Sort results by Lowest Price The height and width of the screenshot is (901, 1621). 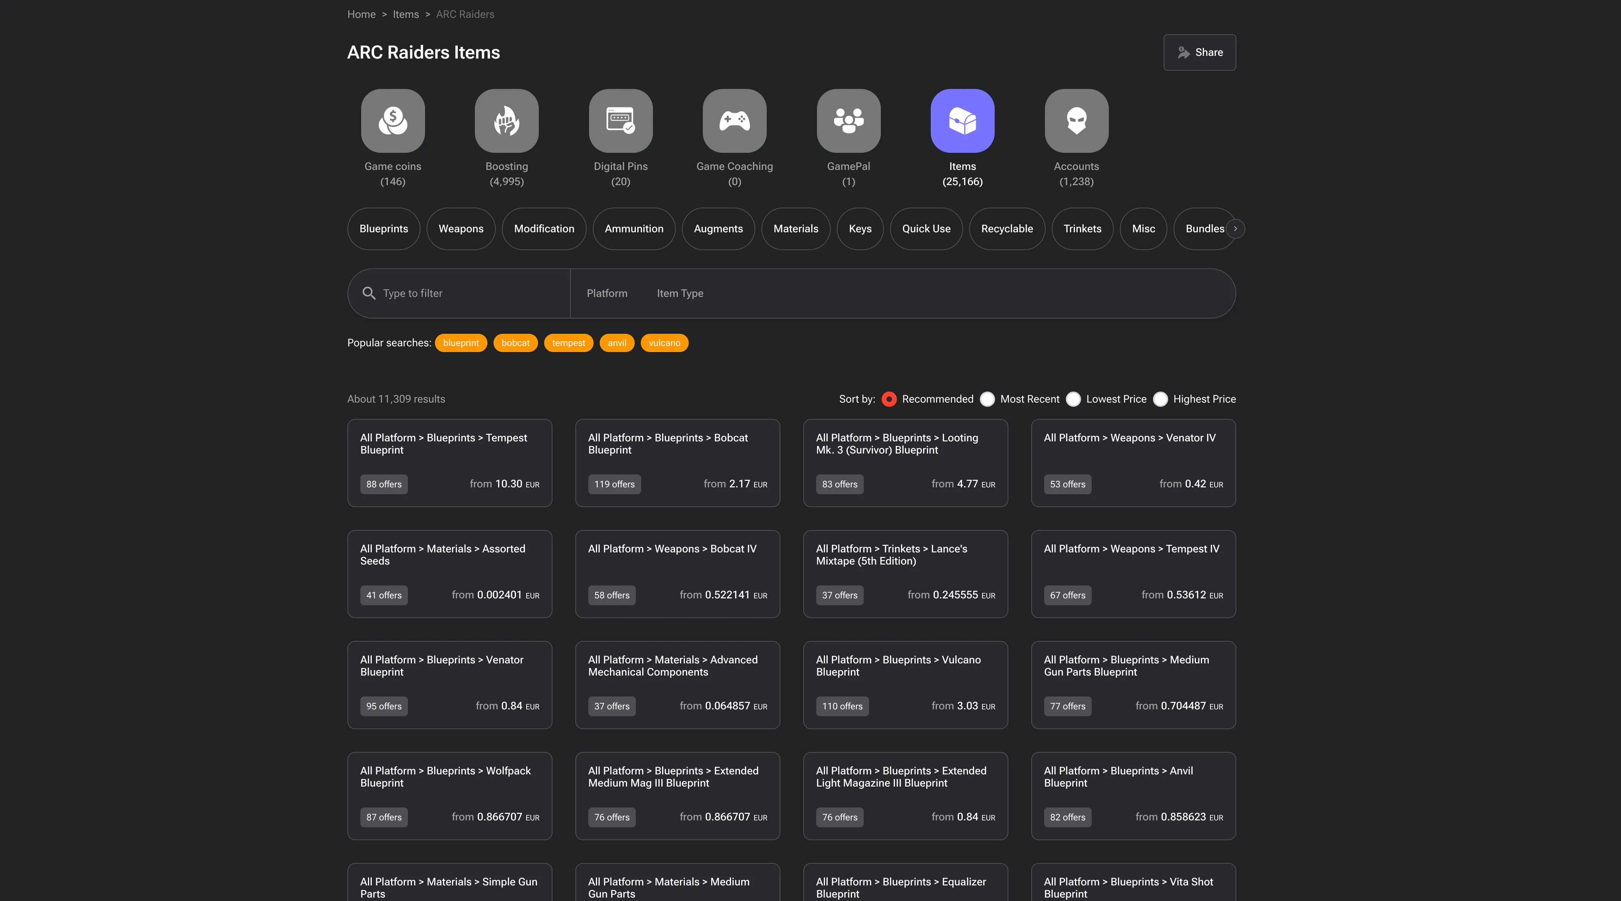point(1073,399)
